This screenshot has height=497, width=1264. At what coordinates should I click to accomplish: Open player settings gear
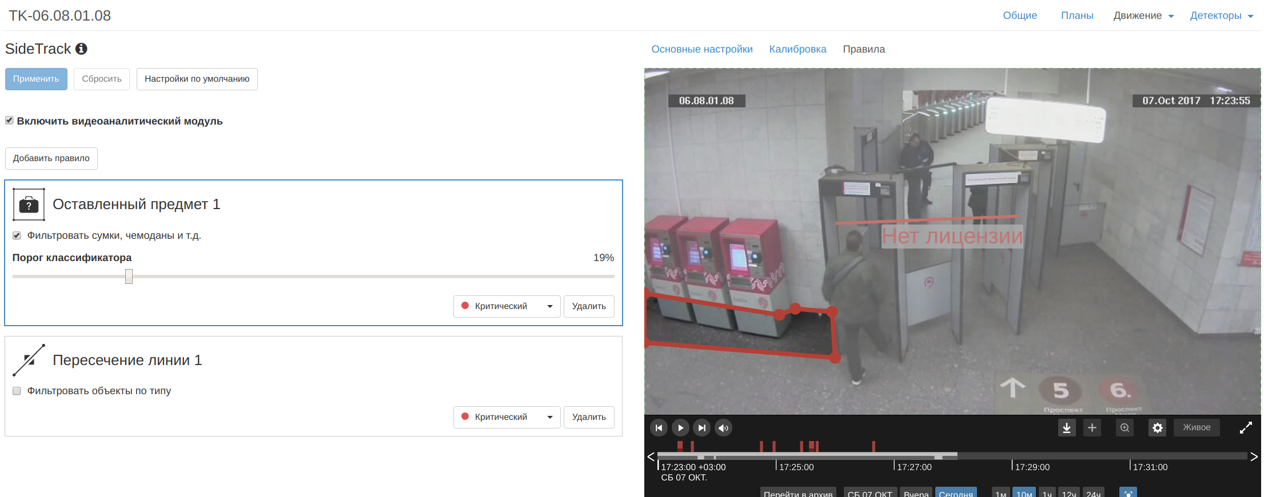pyautogui.click(x=1158, y=427)
